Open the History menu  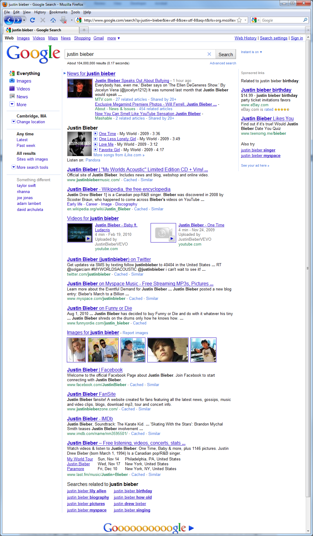(x=40, y=12)
